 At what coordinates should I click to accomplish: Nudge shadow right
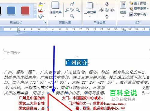tap(78, 10)
